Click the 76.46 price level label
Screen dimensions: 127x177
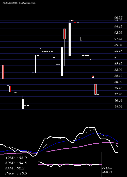click(118, 100)
